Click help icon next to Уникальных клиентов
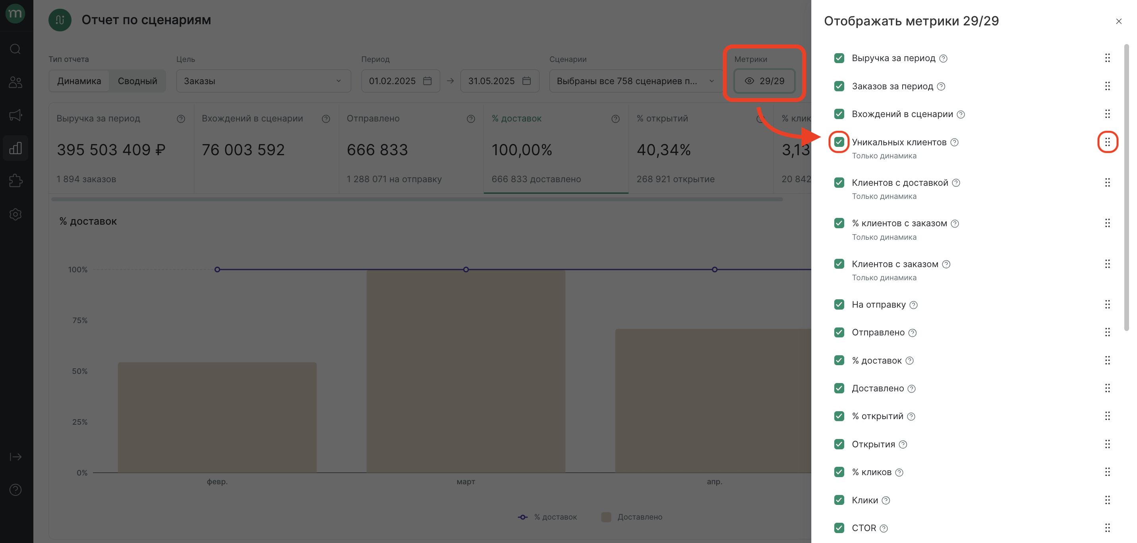1137x543 pixels. click(954, 142)
